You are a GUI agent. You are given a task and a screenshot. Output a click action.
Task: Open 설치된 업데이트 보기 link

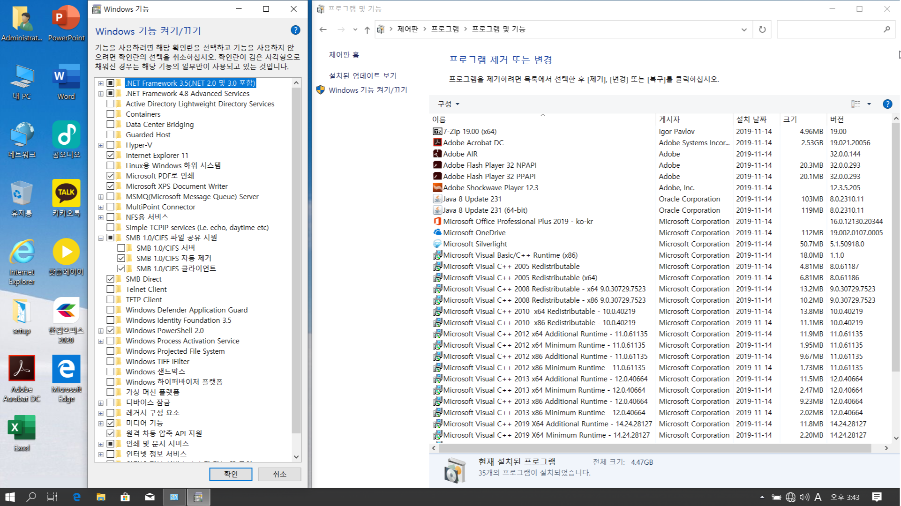pyautogui.click(x=362, y=76)
